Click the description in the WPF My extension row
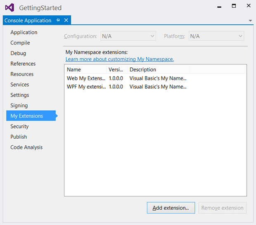This screenshot has height=225, width=256. pyautogui.click(x=158, y=87)
